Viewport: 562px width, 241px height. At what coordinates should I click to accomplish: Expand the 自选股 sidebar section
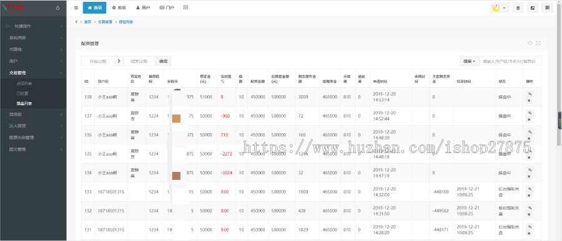pyautogui.click(x=33, y=115)
